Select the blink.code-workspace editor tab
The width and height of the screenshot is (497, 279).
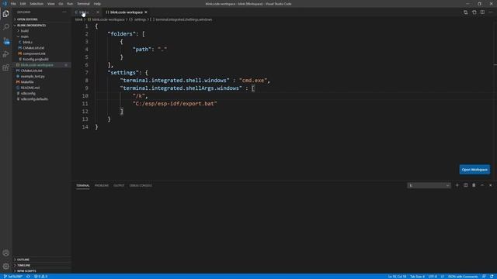point(126,12)
